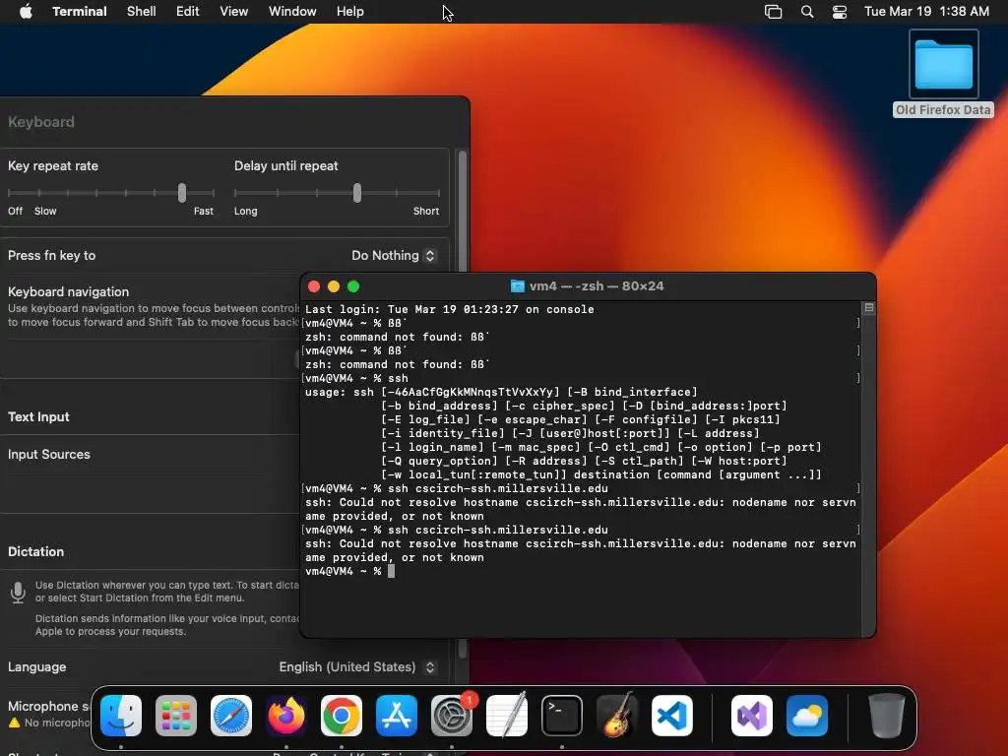Open Launchpad in the Dock
This screenshot has height=756, width=1008.
click(x=176, y=716)
